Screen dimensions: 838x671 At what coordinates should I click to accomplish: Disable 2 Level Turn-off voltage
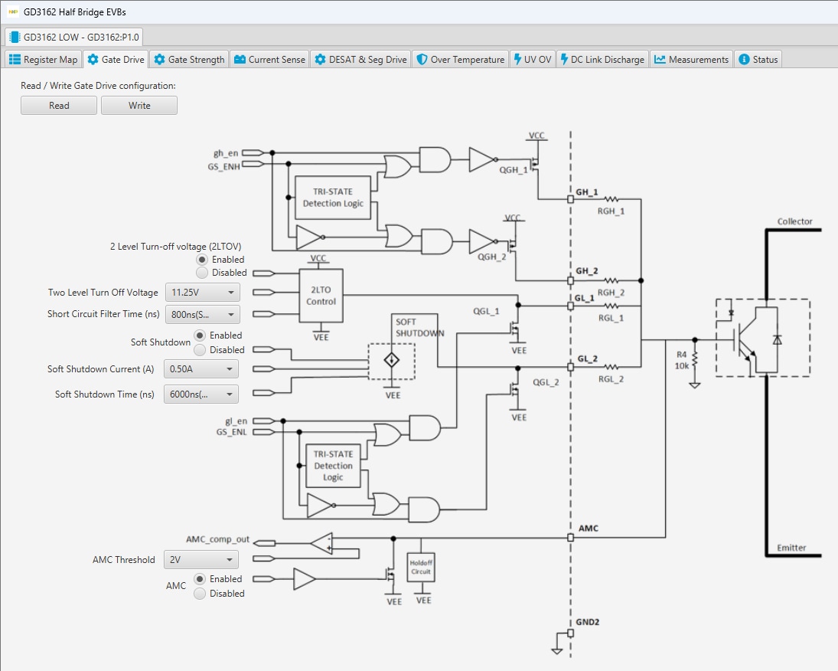(202, 273)
